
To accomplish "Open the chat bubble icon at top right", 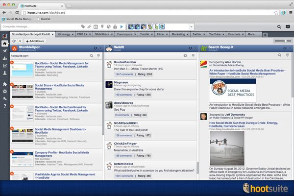I will tap(288, 27).
